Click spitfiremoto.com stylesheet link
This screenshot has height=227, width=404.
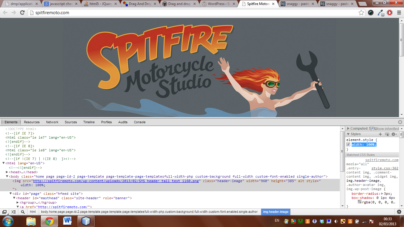click(382, 160)
